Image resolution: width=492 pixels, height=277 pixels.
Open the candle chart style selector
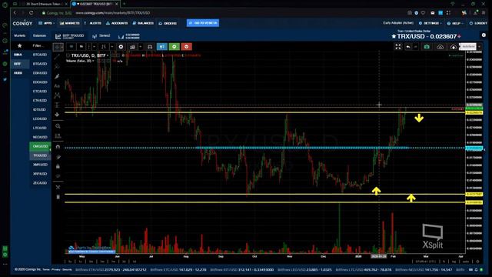103,47
